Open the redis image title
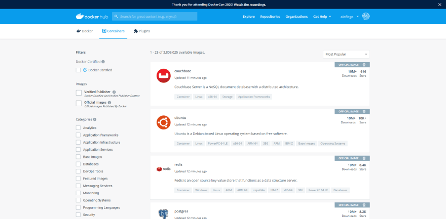 178,164
